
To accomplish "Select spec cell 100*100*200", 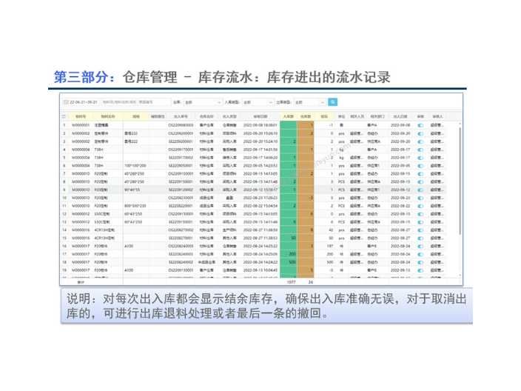I will pos(135,166).
